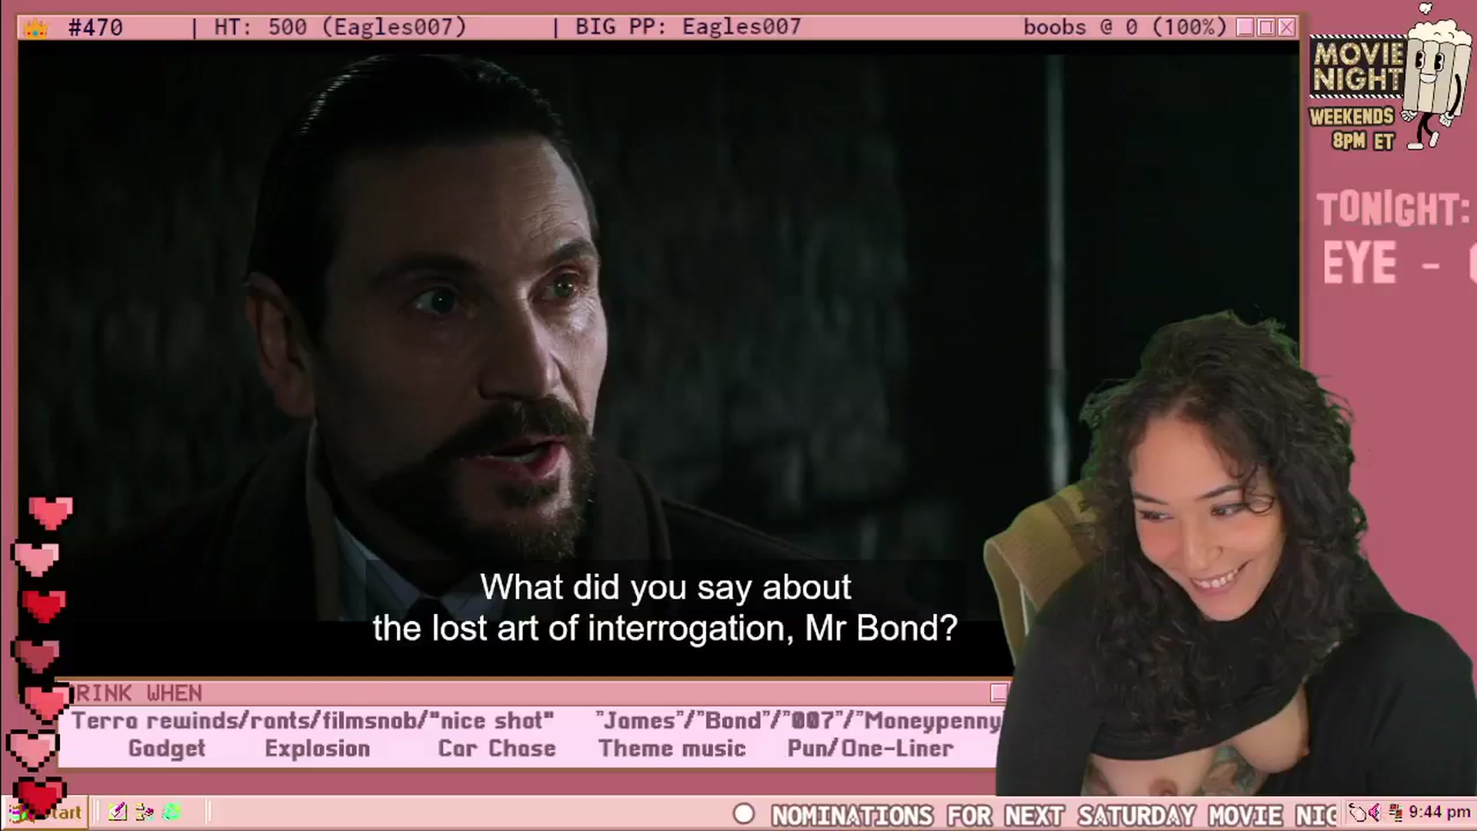Close the stream window with X
The width and height of the screenshot is (1477, 831).
(1287, 28)
